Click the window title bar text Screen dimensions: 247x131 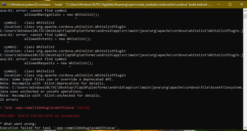pos(109,5)
